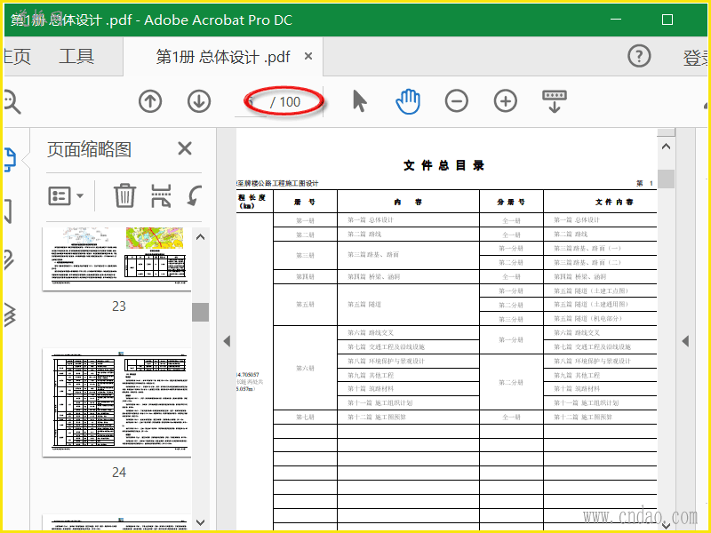Click the 文件总目录 heading

coord(443,165)
